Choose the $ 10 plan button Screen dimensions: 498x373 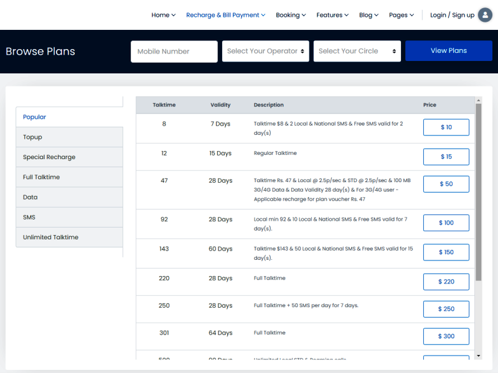(446, 127)
